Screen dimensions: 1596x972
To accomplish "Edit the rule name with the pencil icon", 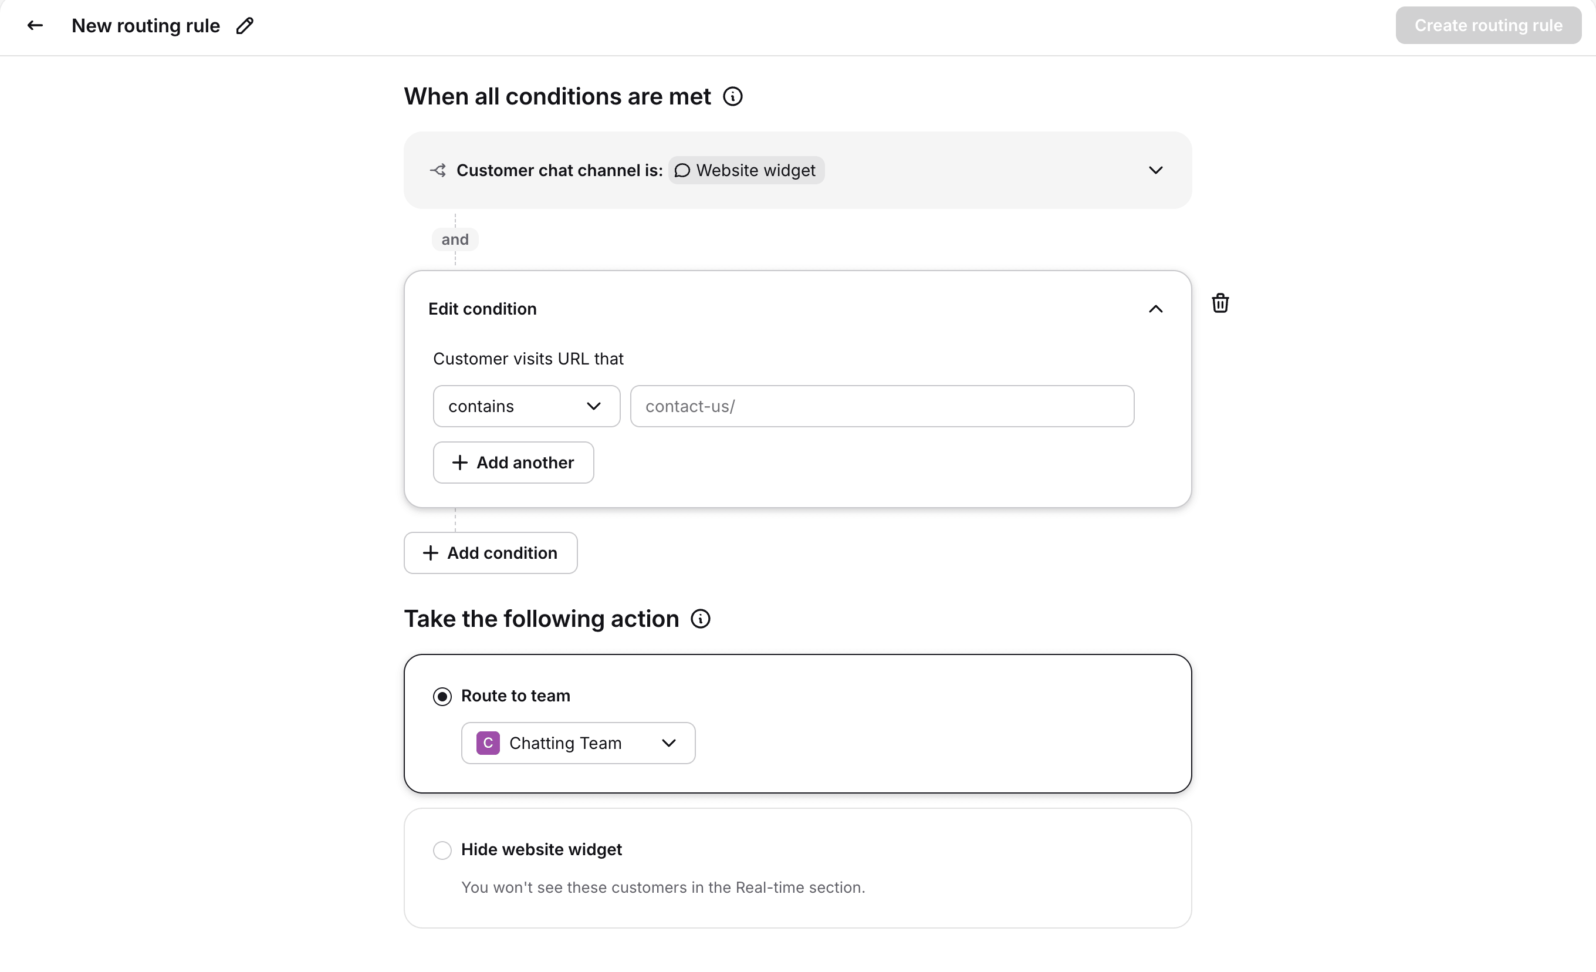I will 245,26.
